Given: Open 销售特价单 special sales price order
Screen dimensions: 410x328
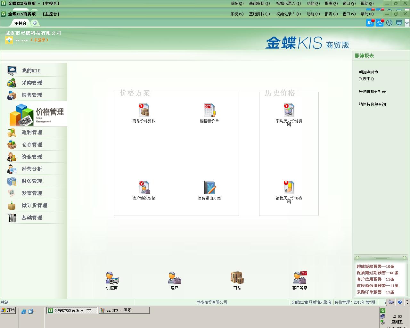Looking at the screenshot, I should click(x=209, y=113).
